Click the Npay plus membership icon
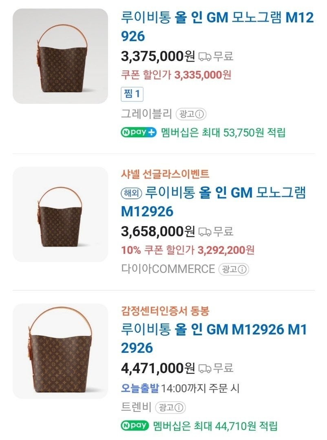The width and height of the screenshot is (327, 440). (139, 132)
